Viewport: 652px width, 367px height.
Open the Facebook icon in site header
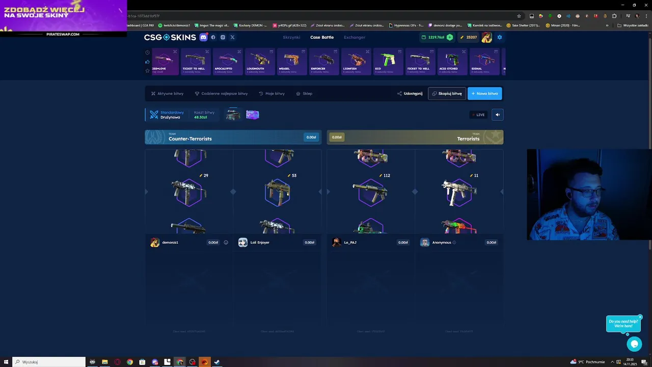tap(213, 37)
